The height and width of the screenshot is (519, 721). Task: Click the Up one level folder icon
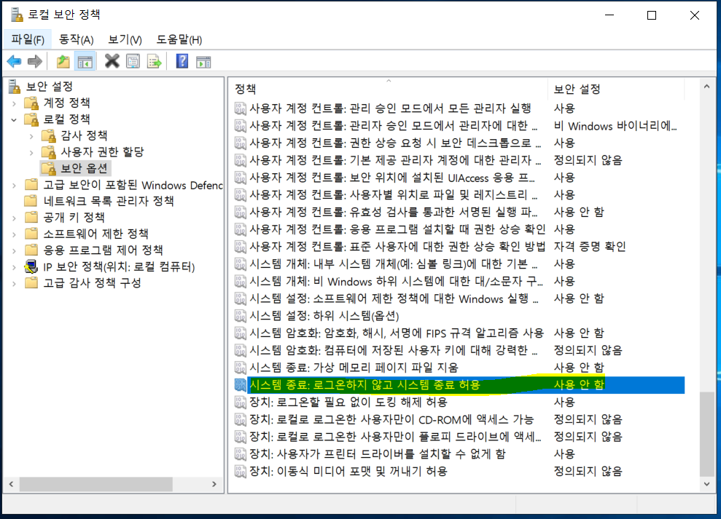[63, 61]
